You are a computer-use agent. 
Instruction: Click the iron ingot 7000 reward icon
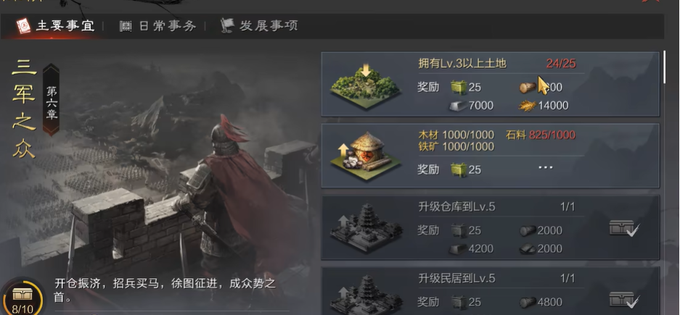point(458,106)
